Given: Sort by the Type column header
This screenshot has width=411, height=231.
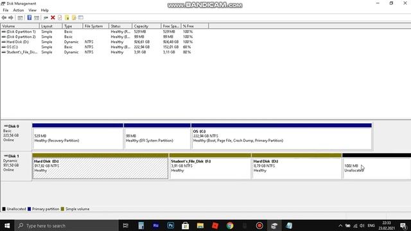Looking at the screenshot, I should pyautogui.click(x=73, y=26).
